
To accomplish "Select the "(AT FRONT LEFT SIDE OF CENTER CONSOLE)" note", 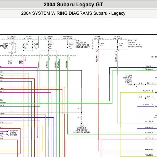I will pos(82,130).
